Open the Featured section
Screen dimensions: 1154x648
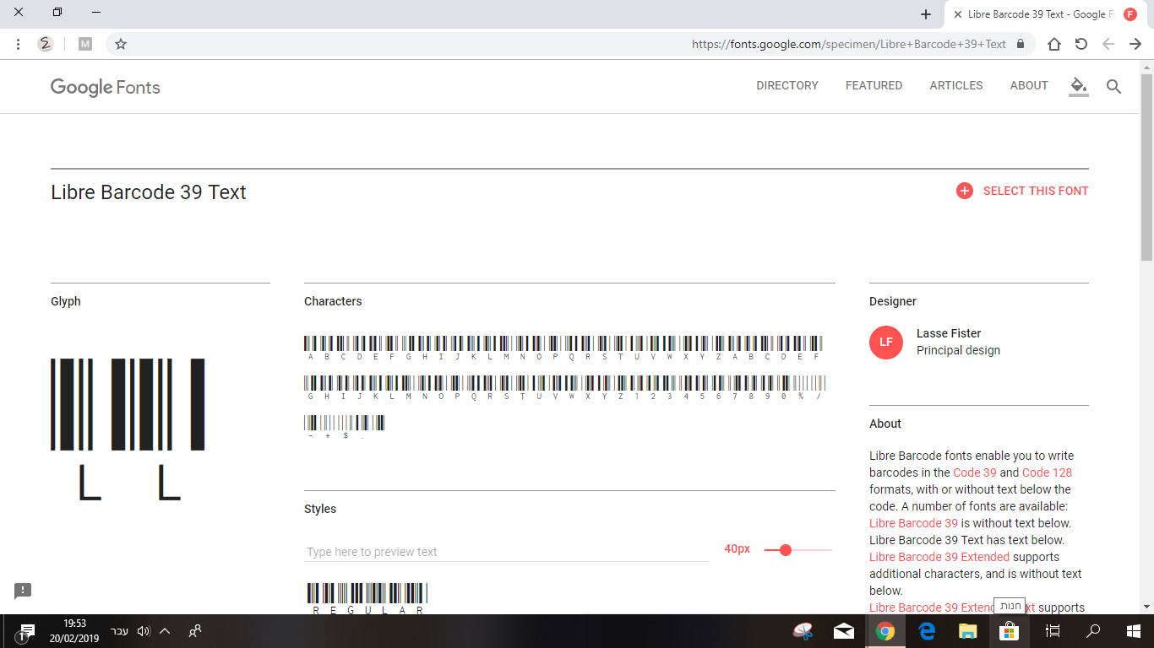coord(874,85)
